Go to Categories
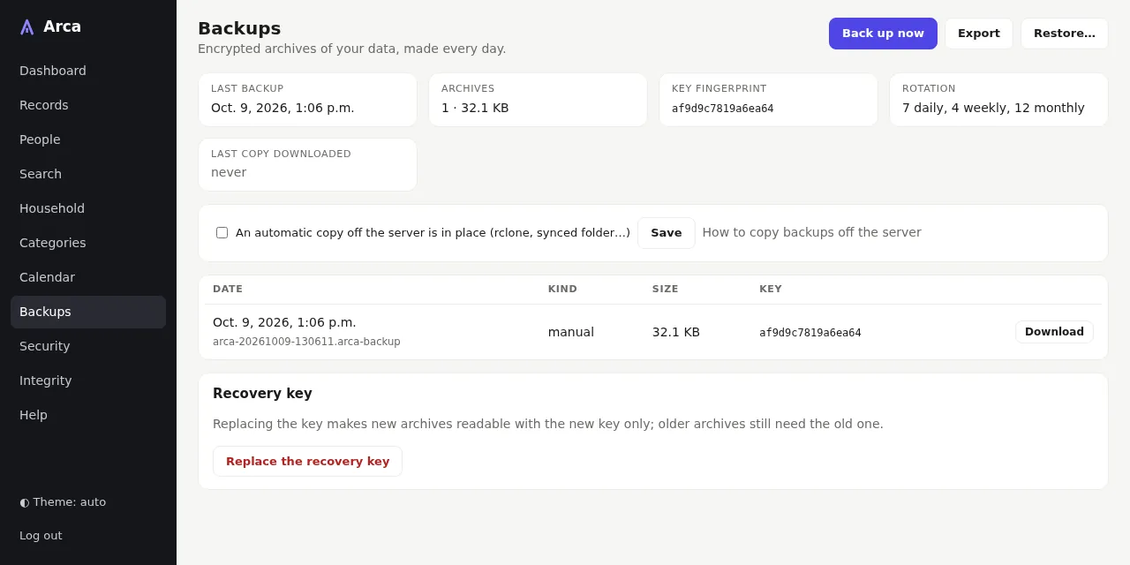Viewport: 1130px width, 565px height. point(88,243)
